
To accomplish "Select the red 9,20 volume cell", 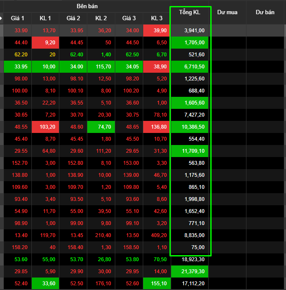I will coord(45,43).
